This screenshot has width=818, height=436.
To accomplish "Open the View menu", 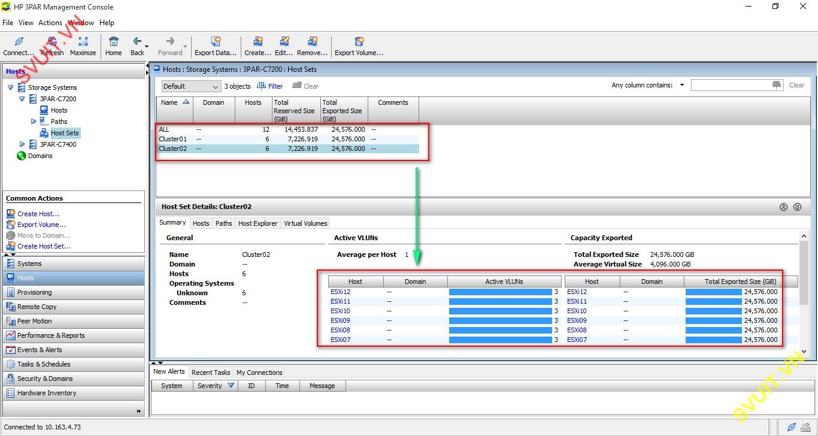I will tap(26, 23).
